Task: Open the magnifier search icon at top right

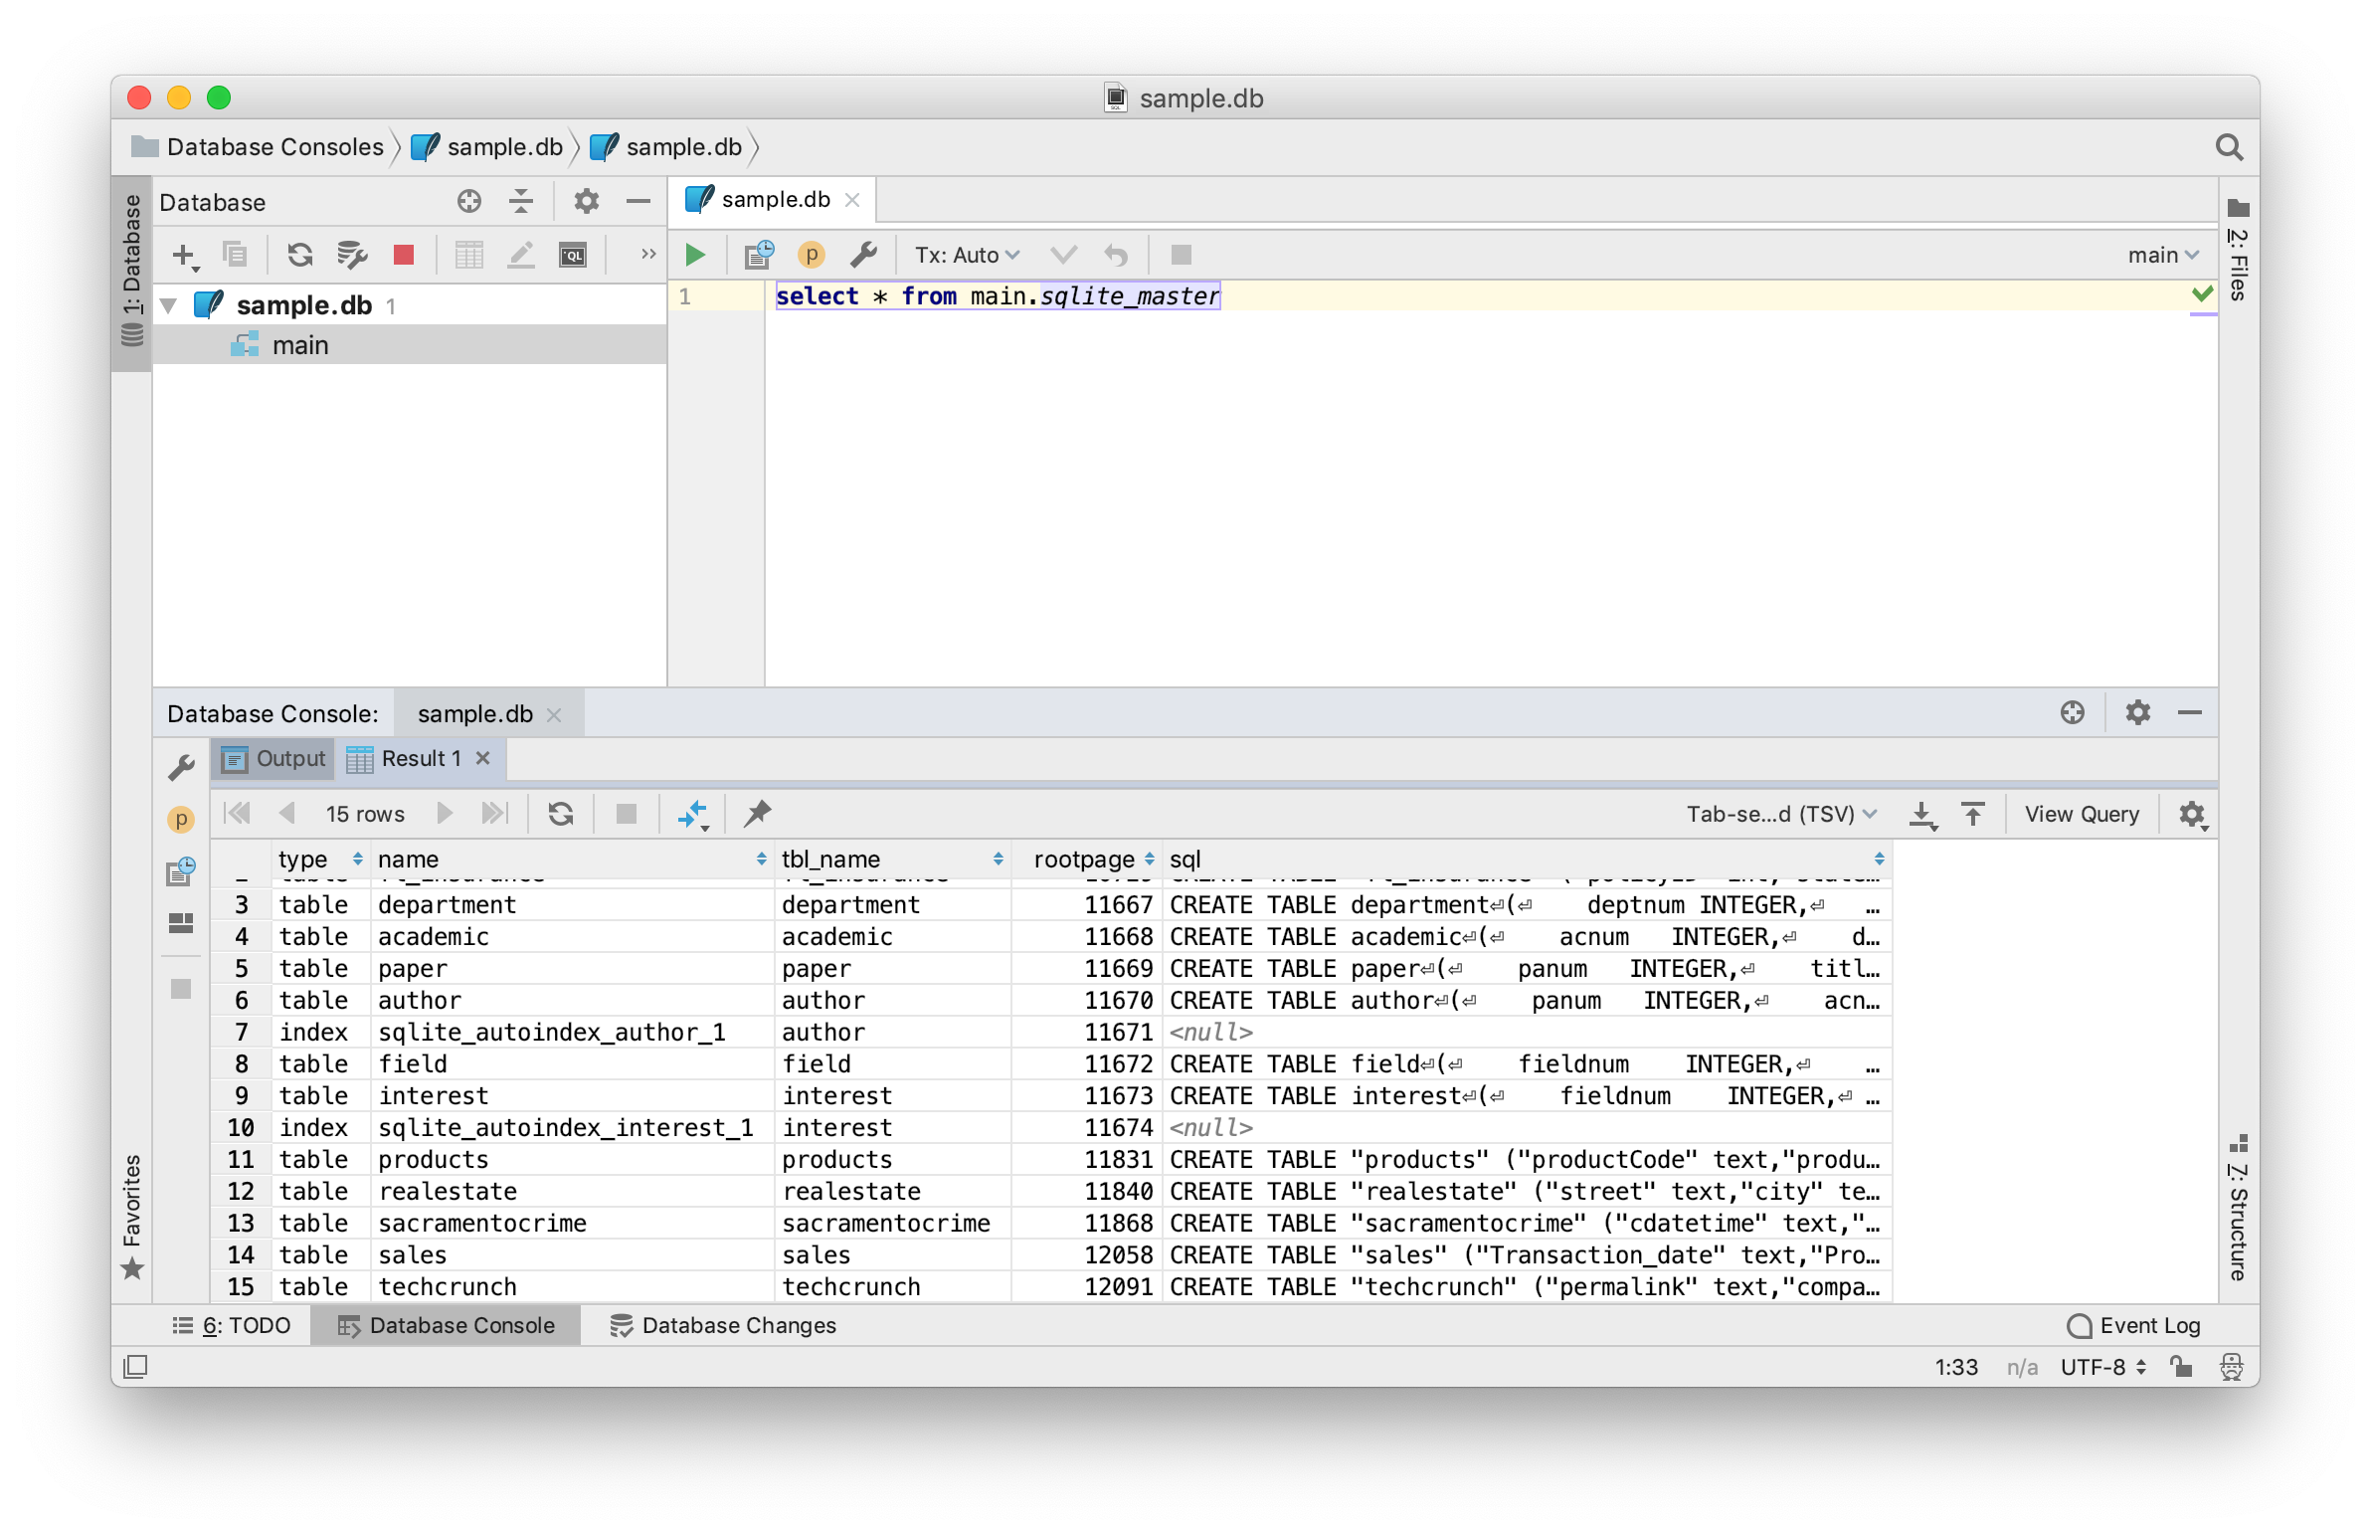Action: coord(2229,147)
